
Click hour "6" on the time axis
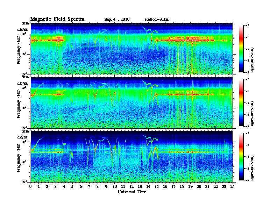coord(81,187)
